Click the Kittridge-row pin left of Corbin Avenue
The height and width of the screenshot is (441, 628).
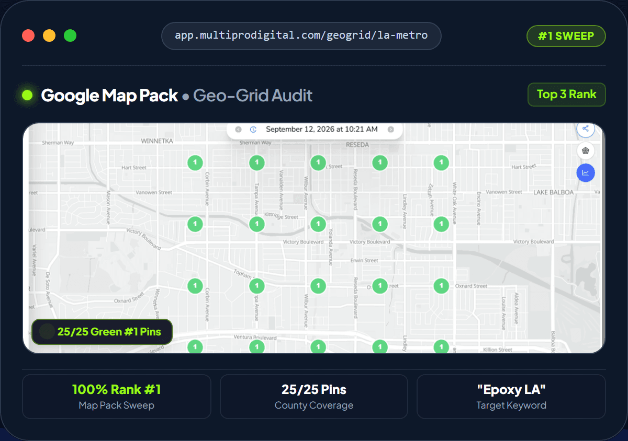pos(195,224)
